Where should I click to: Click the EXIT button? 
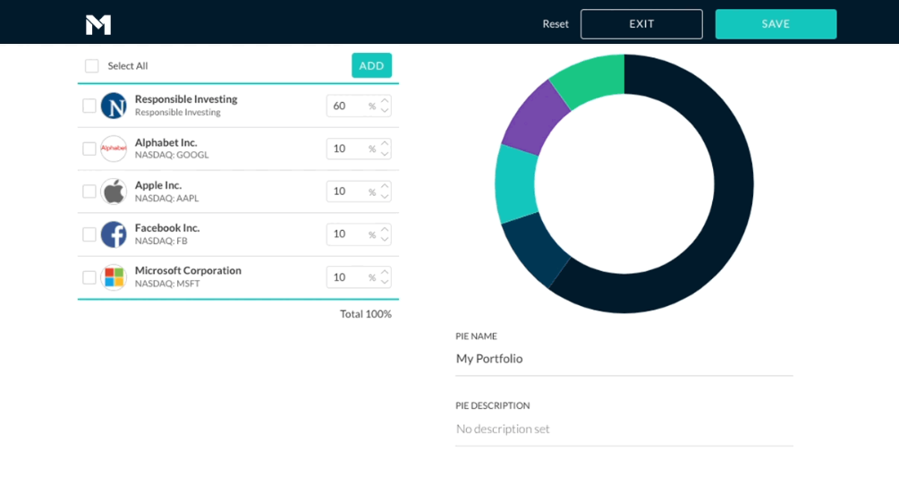(x=641, y=24)
